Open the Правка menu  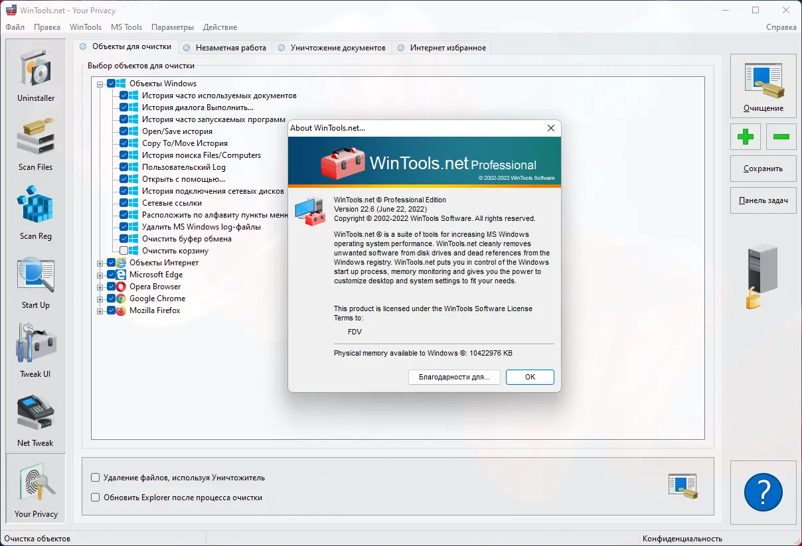[46, 27]
